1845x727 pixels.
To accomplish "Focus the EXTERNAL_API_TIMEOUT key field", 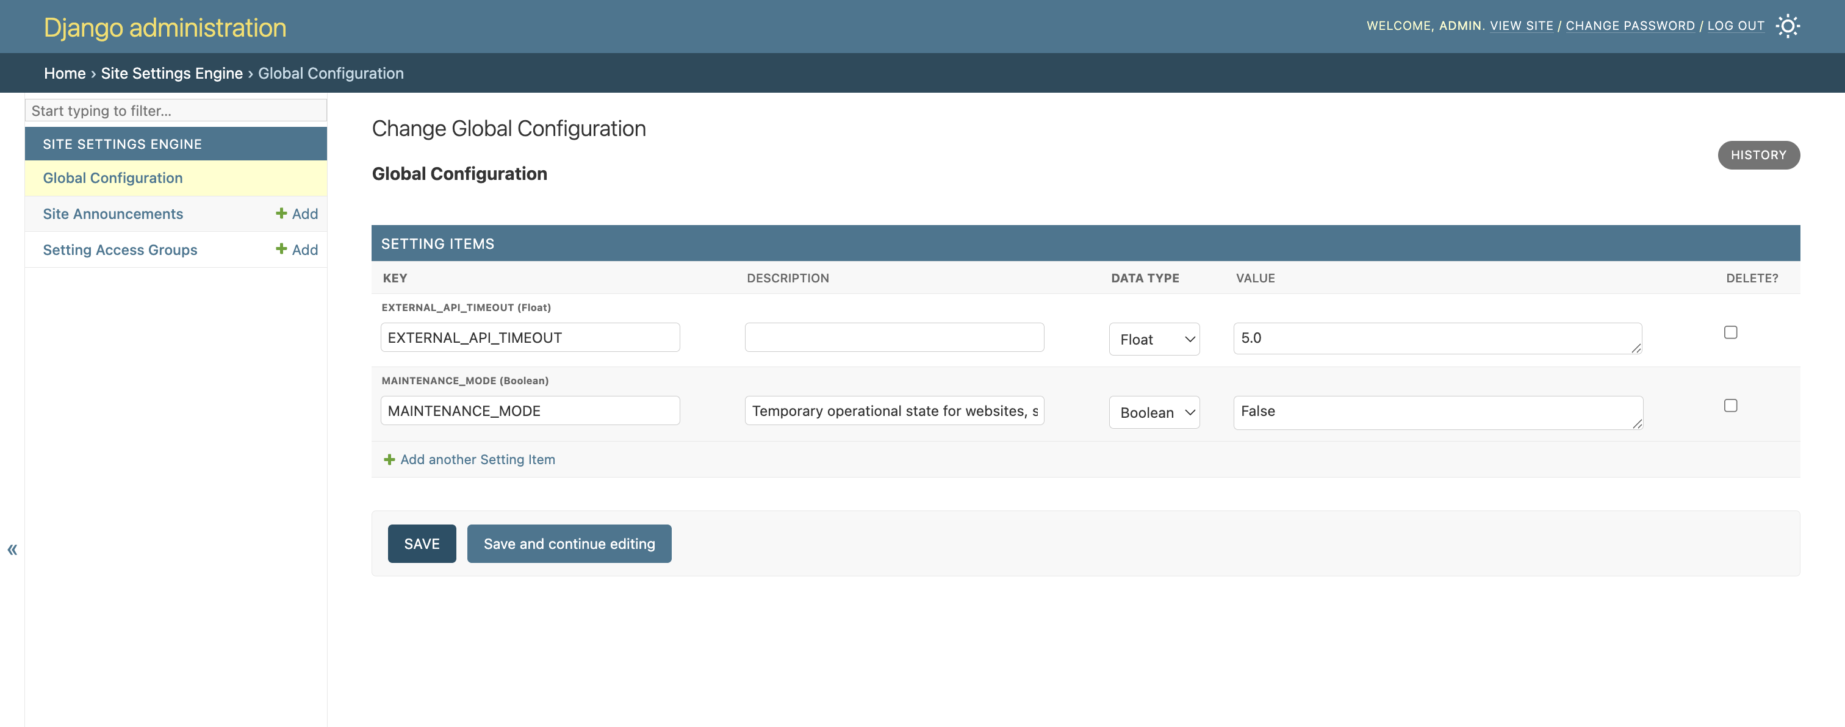I will pos(530,337).
